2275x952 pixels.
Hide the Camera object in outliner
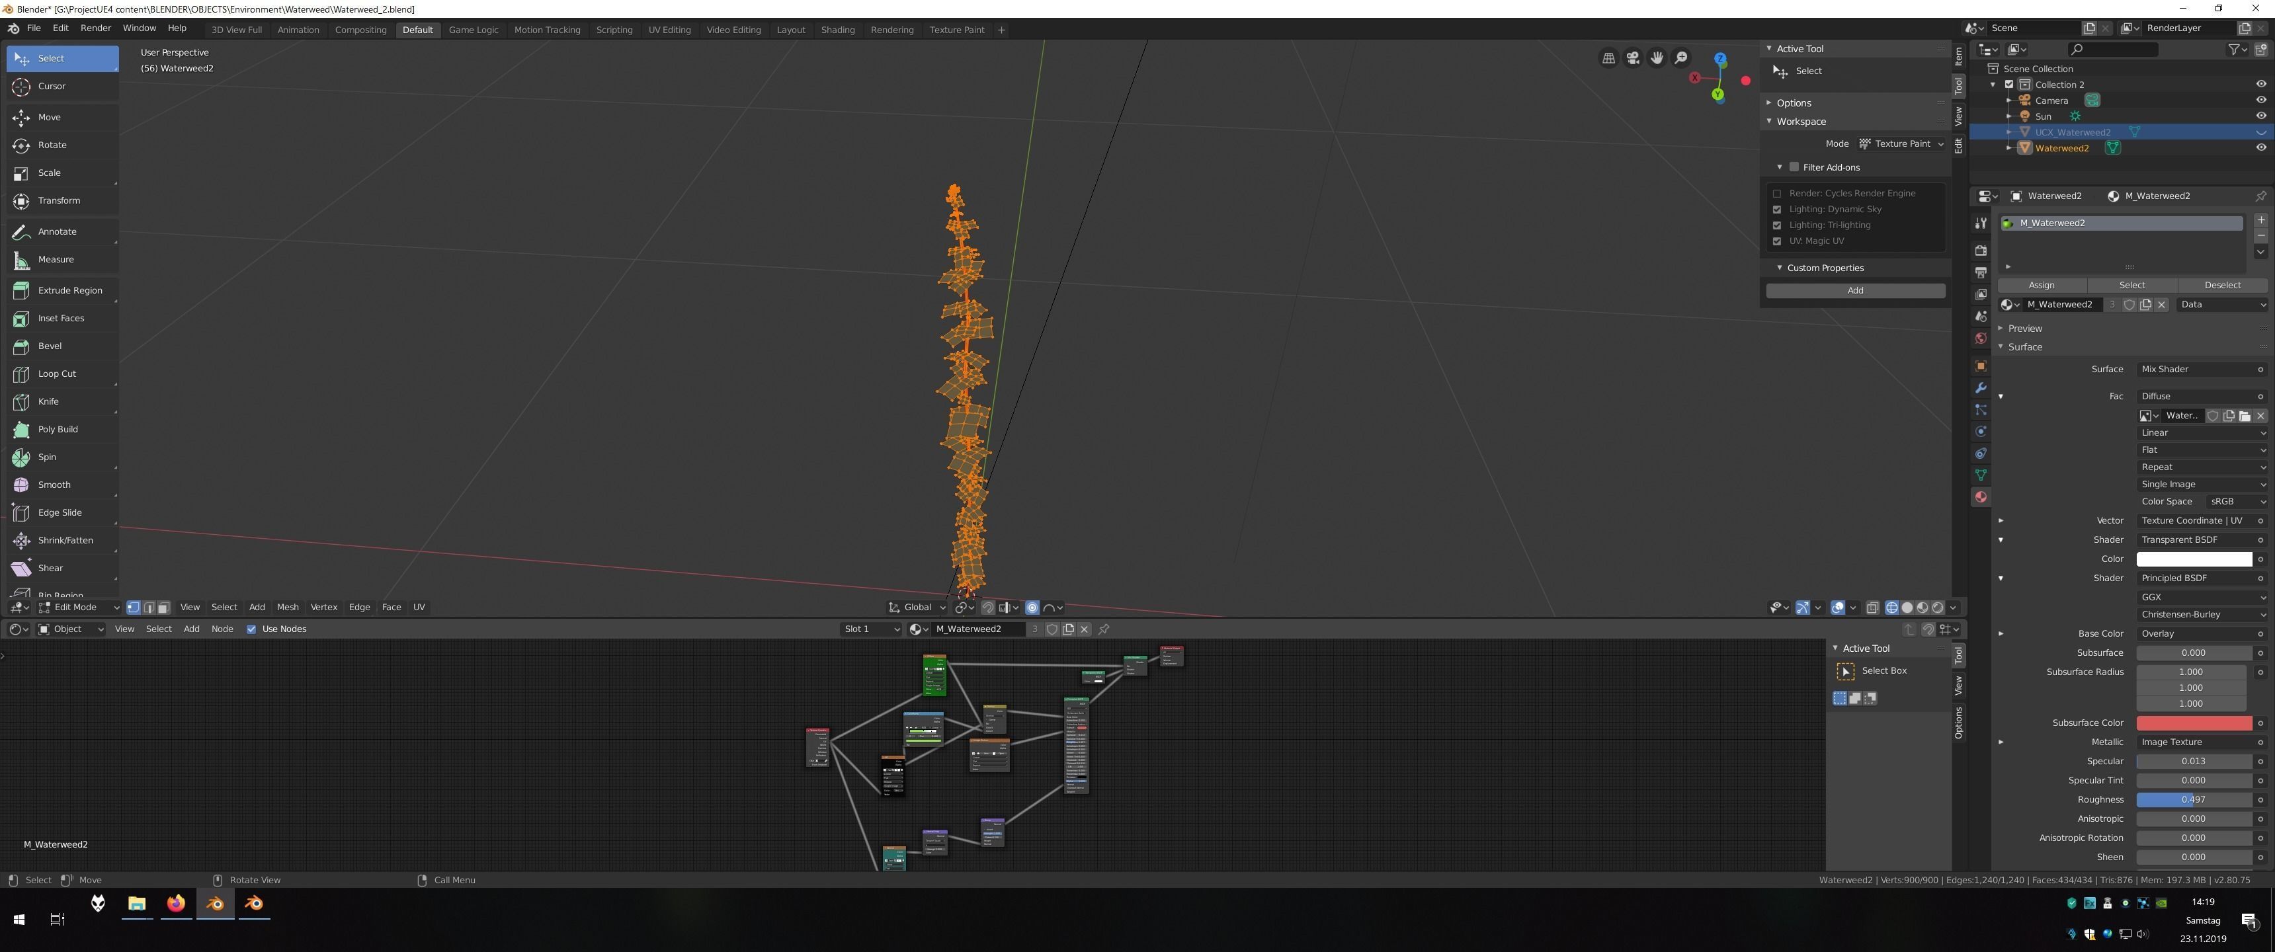[2261, 100]
